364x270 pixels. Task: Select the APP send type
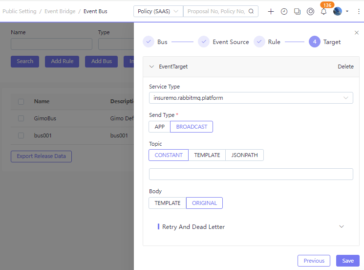(x=159, y=127)
